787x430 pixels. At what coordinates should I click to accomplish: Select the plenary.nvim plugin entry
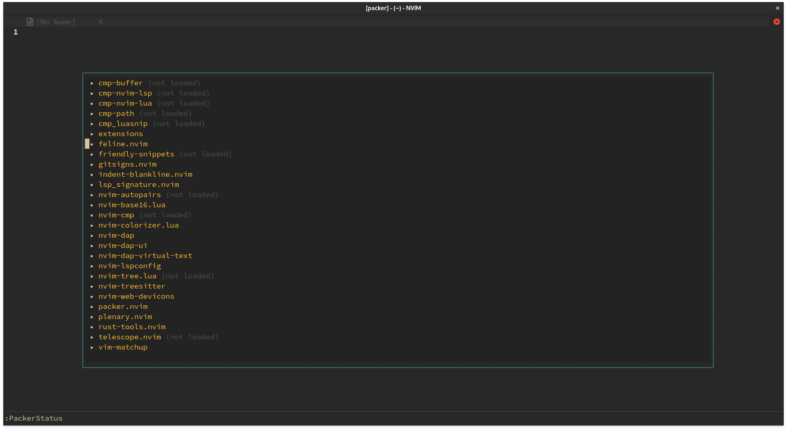pos(125,317)
